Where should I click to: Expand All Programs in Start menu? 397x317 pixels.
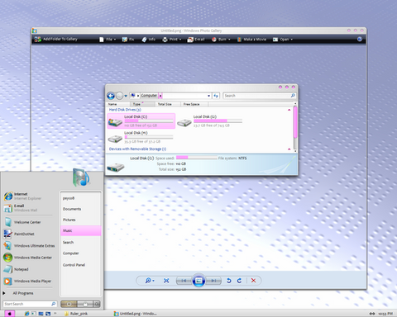tap(18, 293)
